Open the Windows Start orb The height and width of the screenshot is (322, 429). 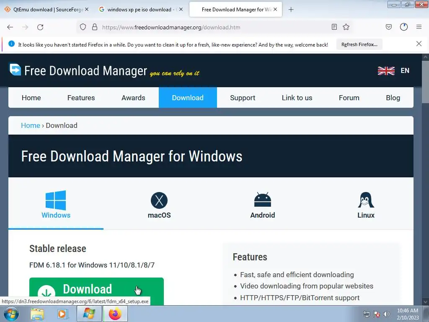pyautogui.click(x=11, y=314)
